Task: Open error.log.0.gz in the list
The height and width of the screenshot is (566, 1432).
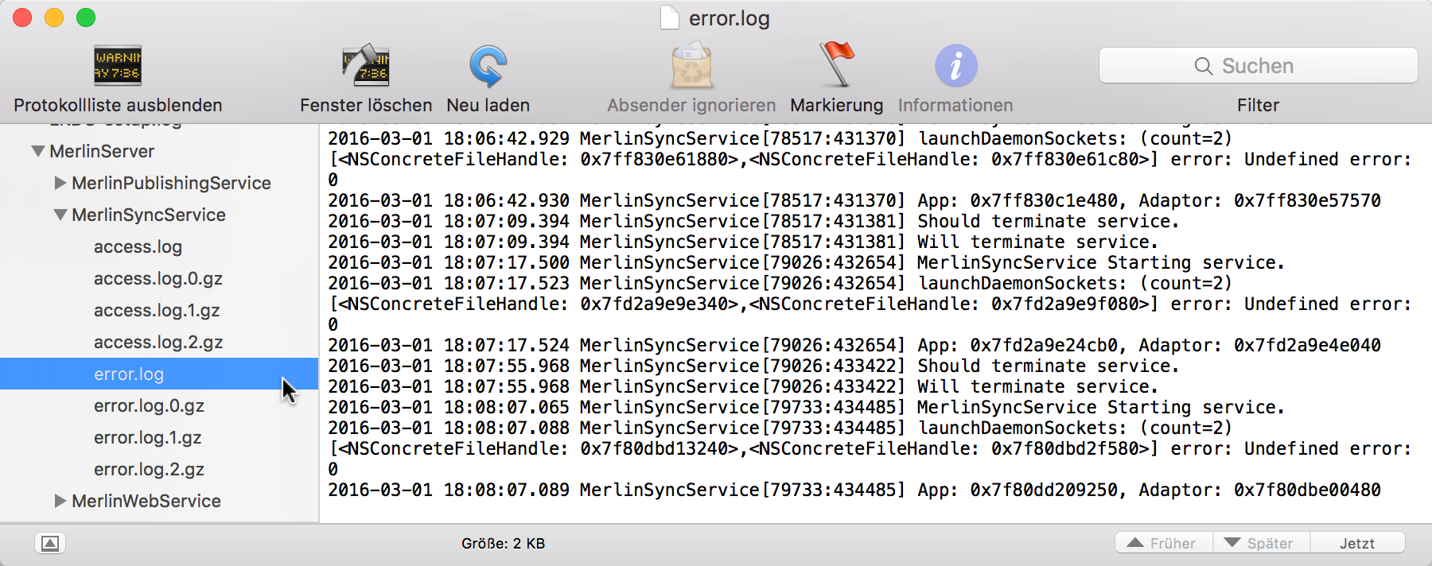Action: tap(149, 405)
